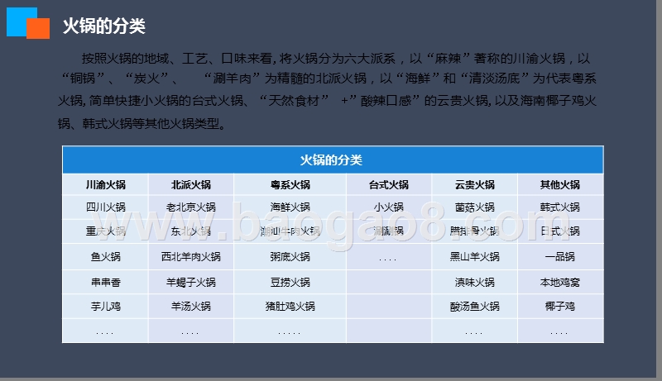
Task: Pick the cell 东北火锅
Action: (191, 231)
